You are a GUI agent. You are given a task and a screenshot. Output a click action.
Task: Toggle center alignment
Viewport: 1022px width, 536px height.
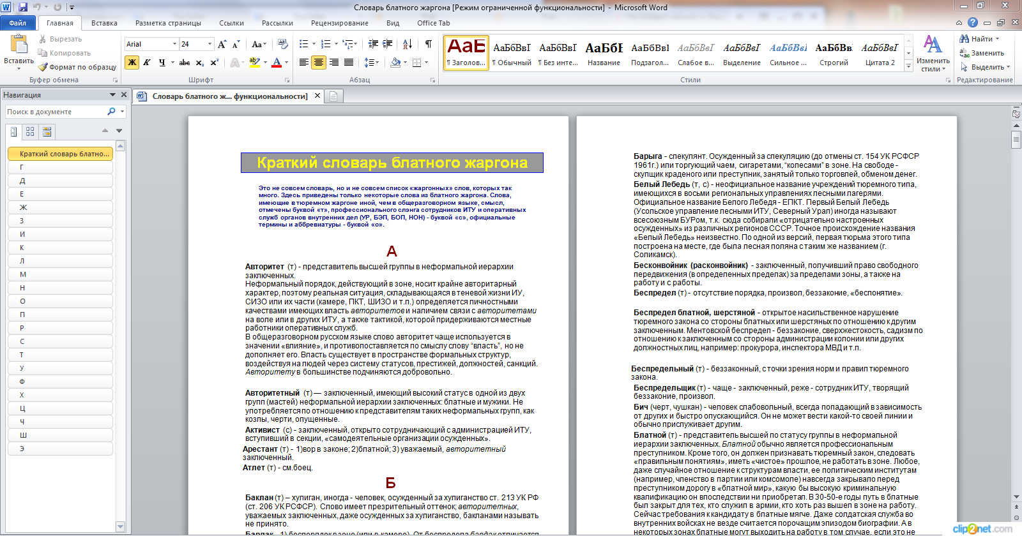tap(319, 63)
